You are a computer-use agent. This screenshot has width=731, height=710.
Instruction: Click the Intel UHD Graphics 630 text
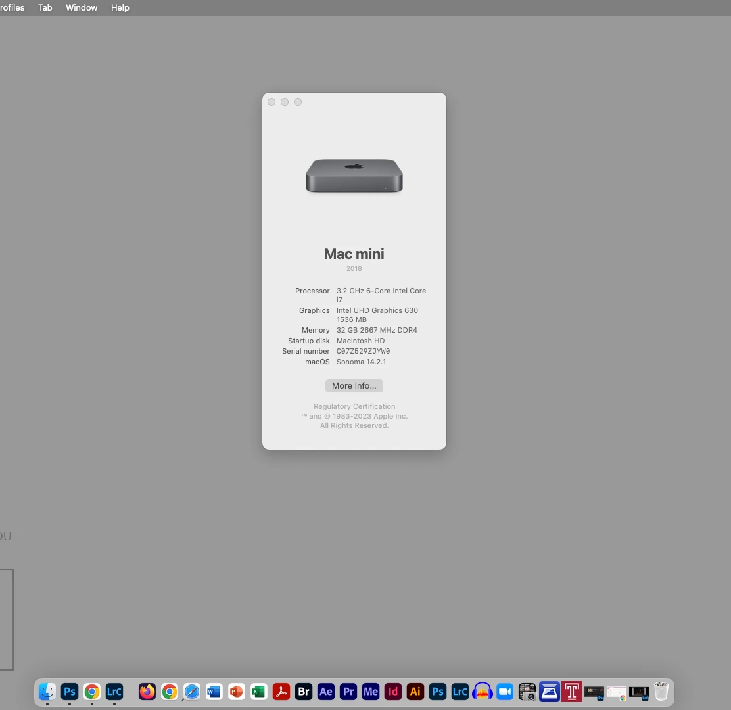(377, 310)
